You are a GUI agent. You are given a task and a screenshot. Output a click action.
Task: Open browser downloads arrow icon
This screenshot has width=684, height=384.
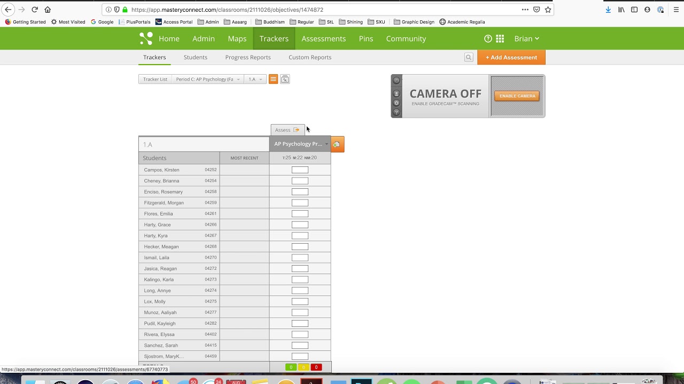point(608,10)
